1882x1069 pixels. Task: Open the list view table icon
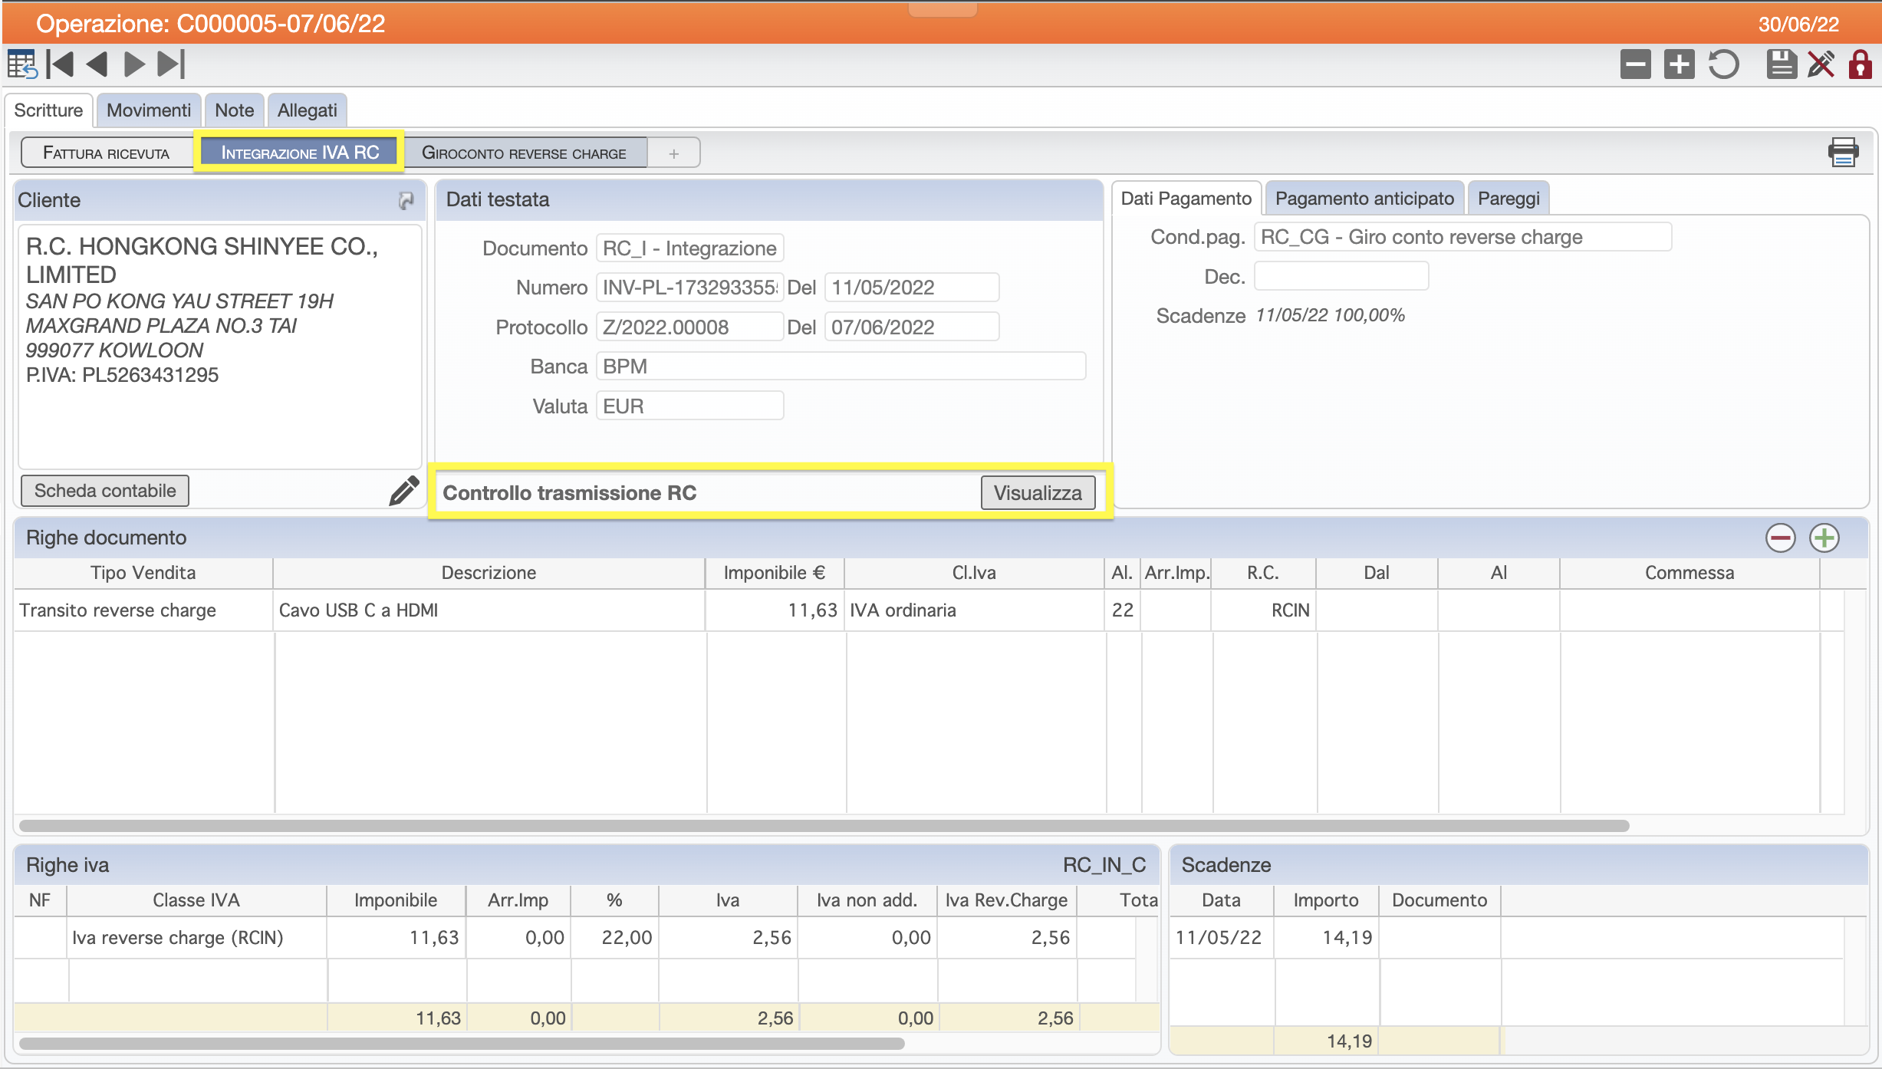tap(21, 64)
